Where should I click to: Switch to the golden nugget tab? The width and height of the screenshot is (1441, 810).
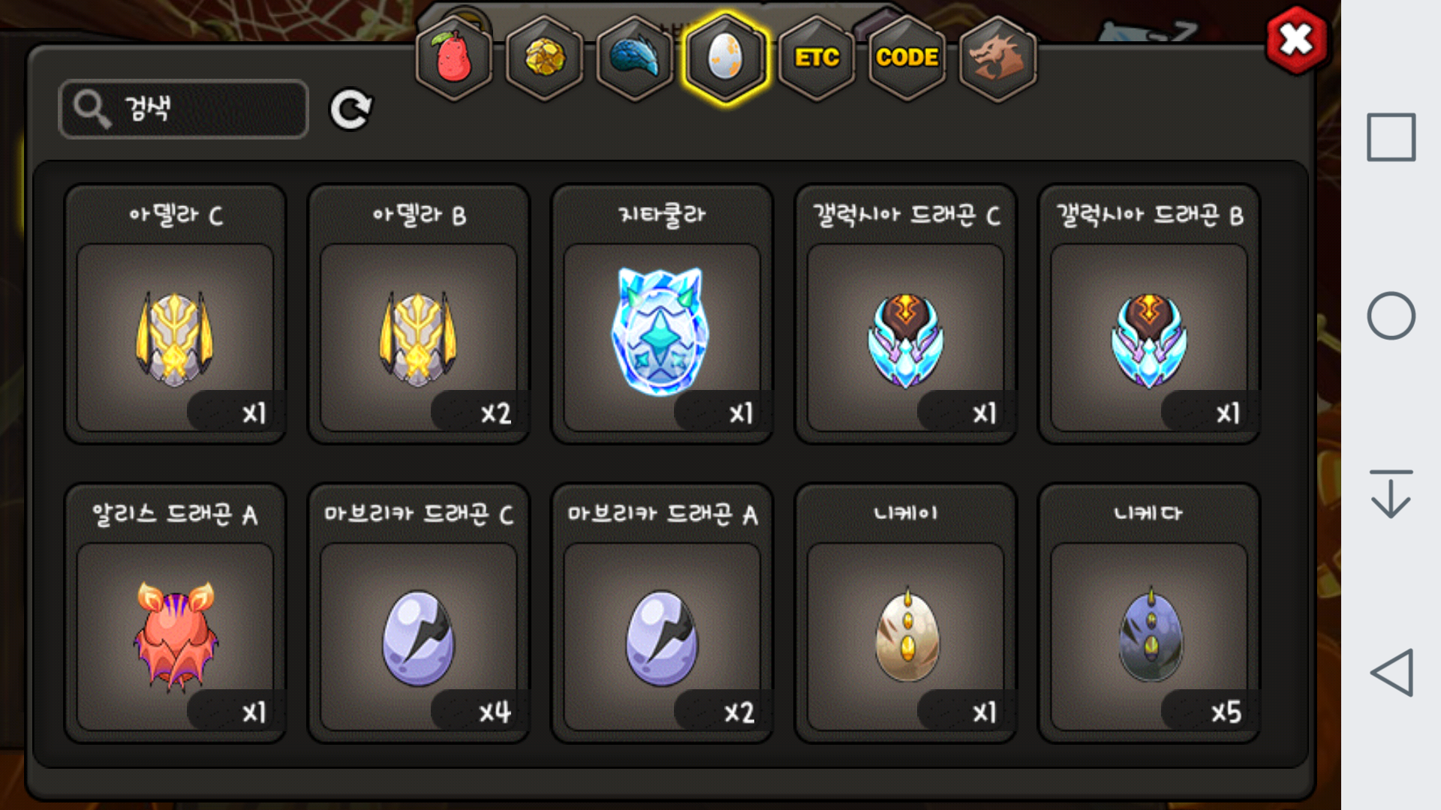(x=545, y=57)
